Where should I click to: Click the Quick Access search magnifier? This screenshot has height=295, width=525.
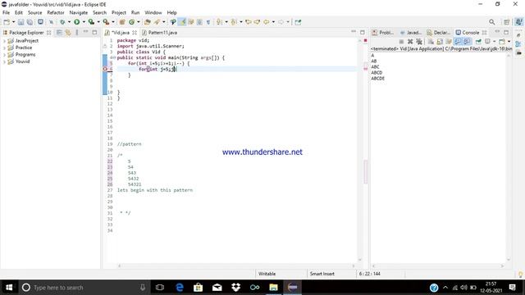click(x=491, y=22)
